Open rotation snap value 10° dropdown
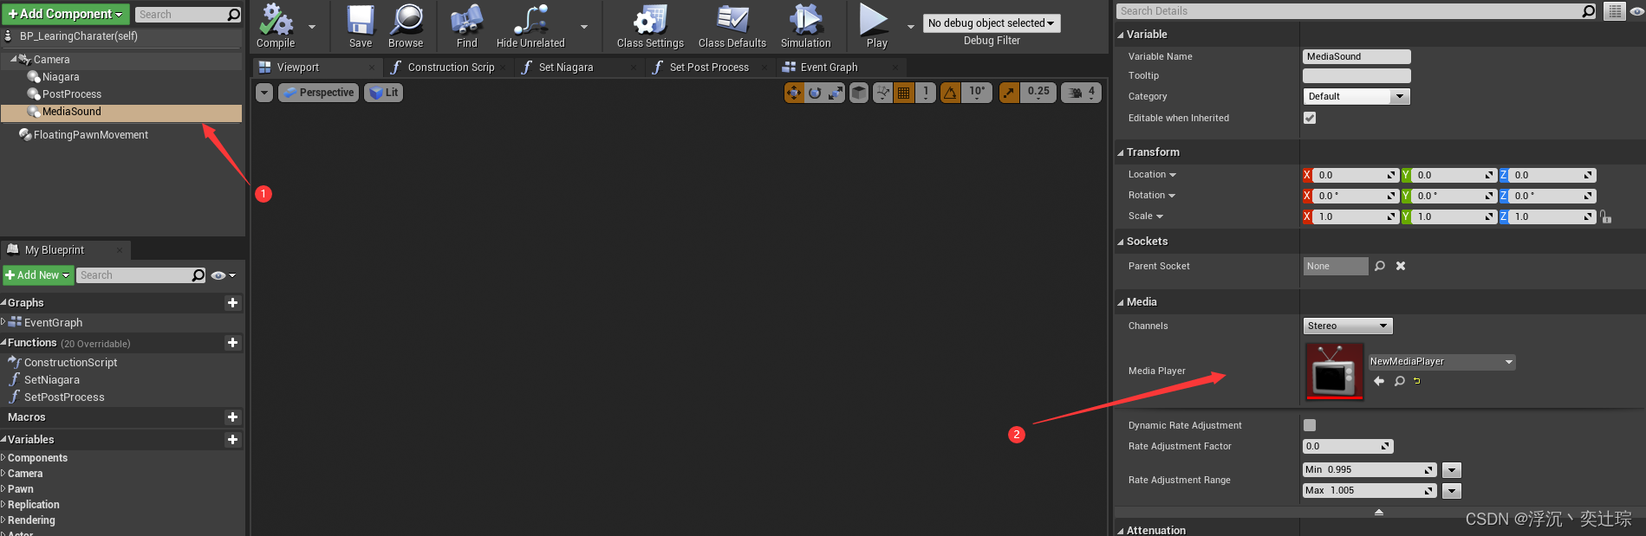1646x536 pixels. (977, 93)
